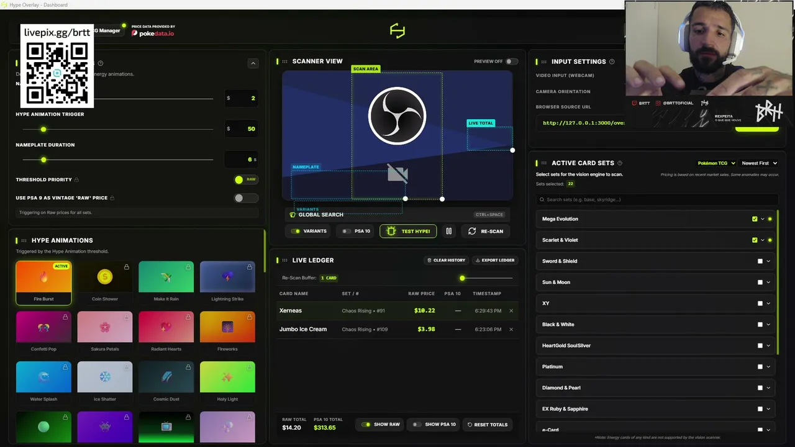The image size is (795, 447).
Task: Check the Sword & Shield set checkbox
Action: coord(760,261)
